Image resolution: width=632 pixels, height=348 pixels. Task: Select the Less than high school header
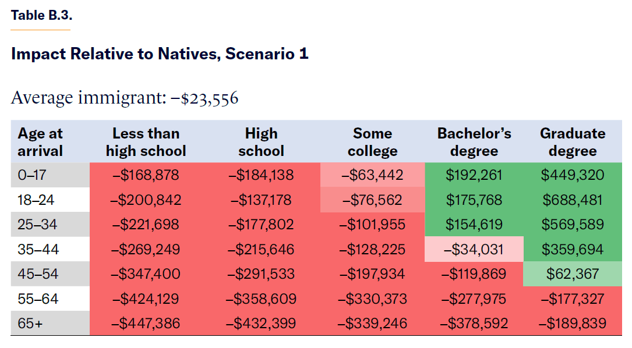coord(146,142)
